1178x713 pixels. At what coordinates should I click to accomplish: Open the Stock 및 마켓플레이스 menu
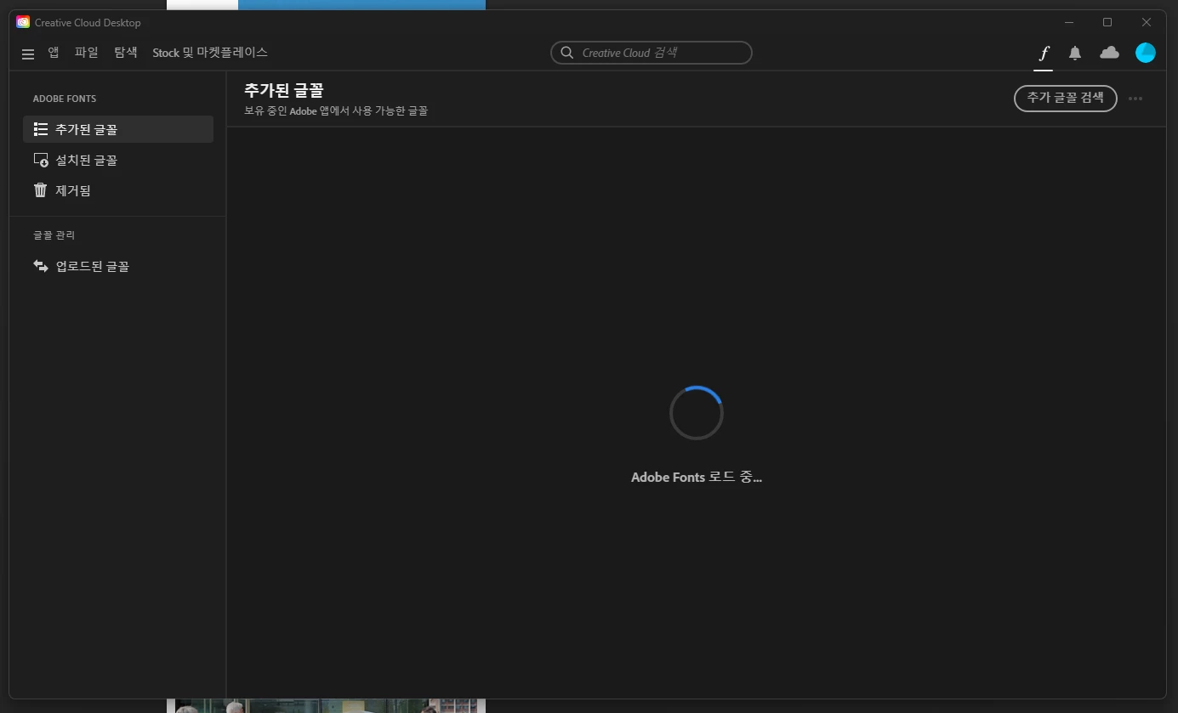[210, 53]
